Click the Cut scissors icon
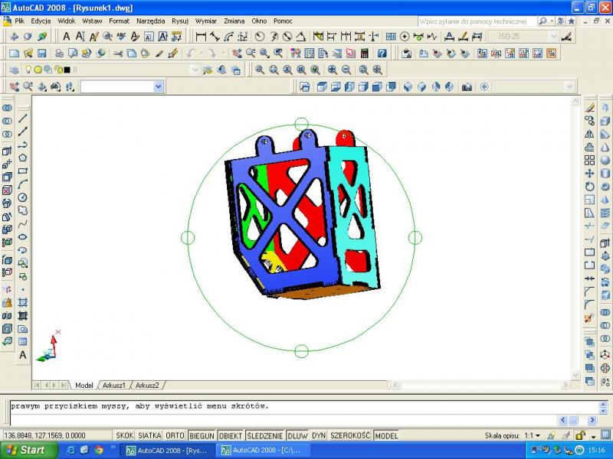The image size is (613, 459). click(118, 53)
